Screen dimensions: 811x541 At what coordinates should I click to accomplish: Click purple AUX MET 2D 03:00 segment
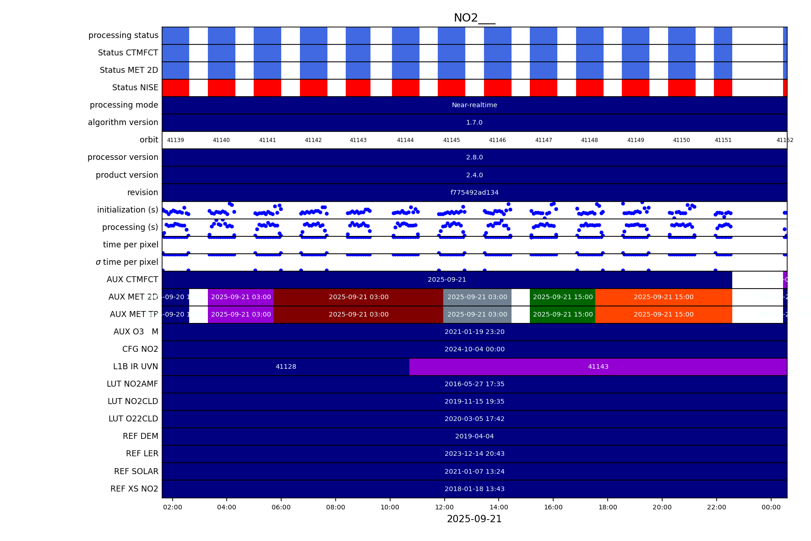click(240, 297)
